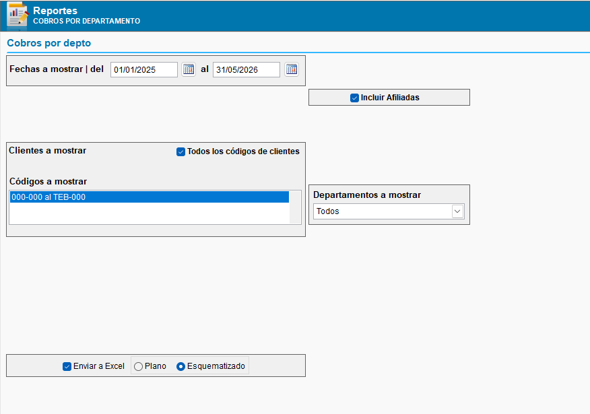Click the Cobros por depto heading
The width and height of the screenshot is (590, 414).
49,43
